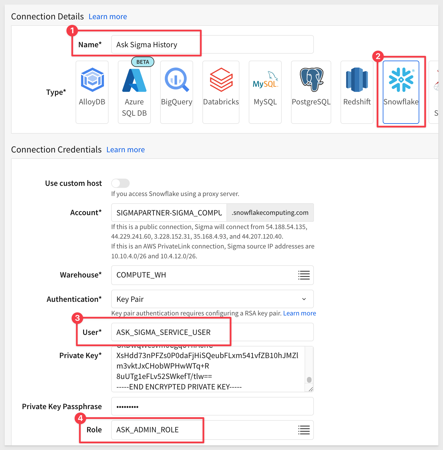Choose Azure SQL DB connection type
The height and width of the screenshot is (450, 443).
[x=134, y=92]
